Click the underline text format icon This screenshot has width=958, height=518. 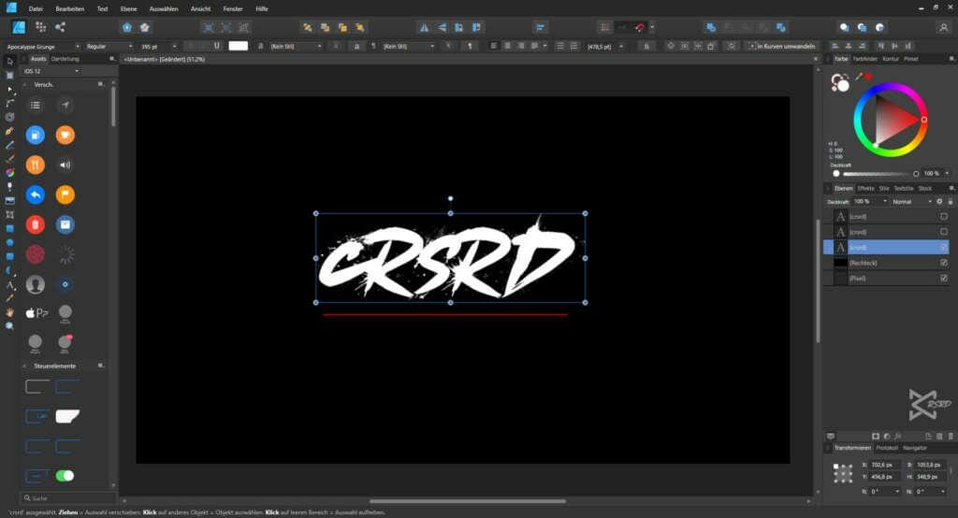[217, 45]
